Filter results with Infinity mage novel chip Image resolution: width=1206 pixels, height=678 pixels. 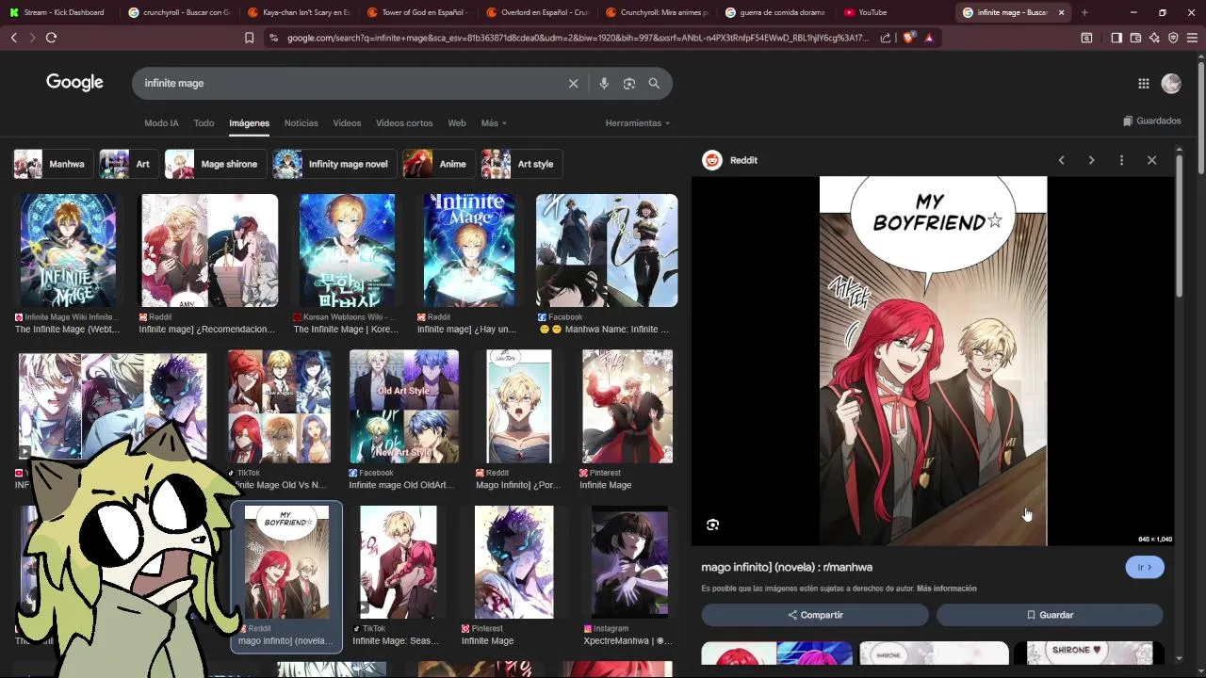coord(334,164)
